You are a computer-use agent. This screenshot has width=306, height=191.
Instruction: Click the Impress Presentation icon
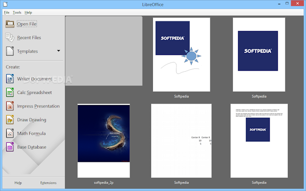coord(10,106)
